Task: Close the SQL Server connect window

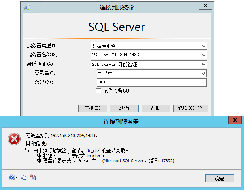Action: click(x=205, y=6)
